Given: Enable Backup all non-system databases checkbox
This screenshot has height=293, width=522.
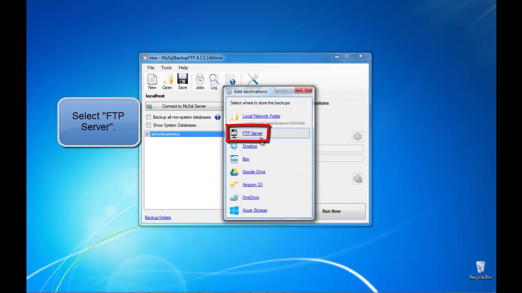Looking at the screenshot, I should pos(148,117).
